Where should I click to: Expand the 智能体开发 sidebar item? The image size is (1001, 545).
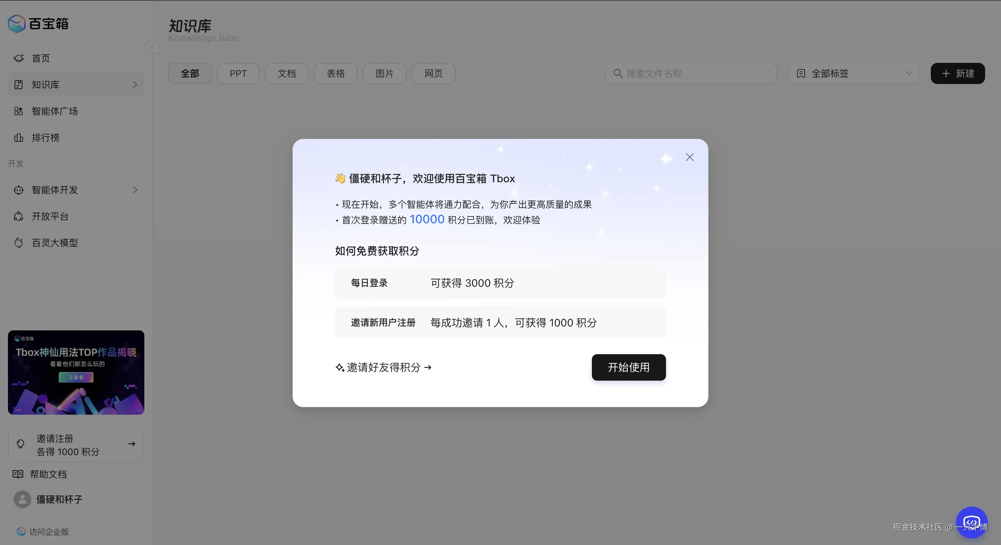(135, 190)
